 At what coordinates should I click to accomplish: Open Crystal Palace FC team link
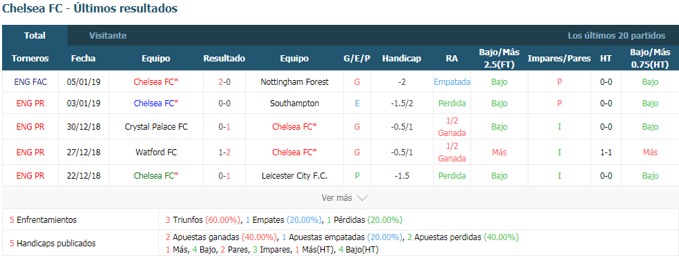(156, 127)
